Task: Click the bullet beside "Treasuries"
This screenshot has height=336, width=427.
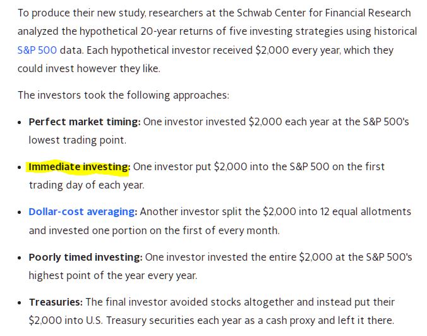Action: click(21, 302)
